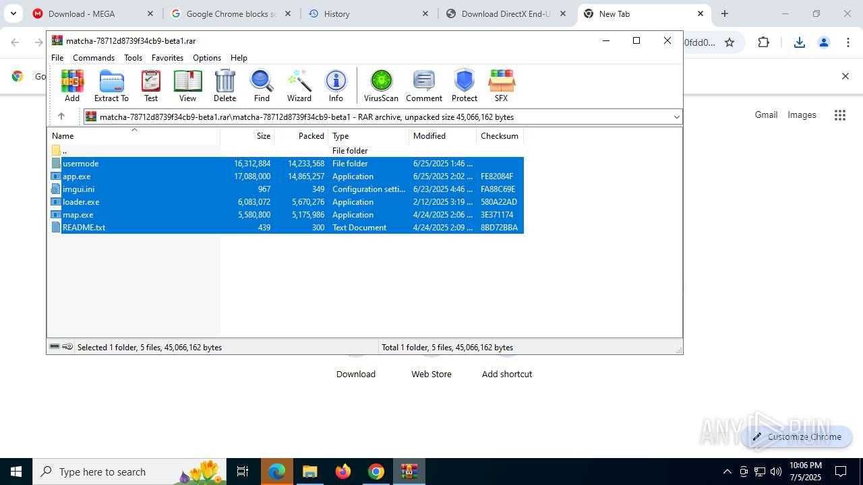Image resolution: width=863 pixels, height=485 pixels.
Task: Open the View file tool
Action: tap(187, 86)
